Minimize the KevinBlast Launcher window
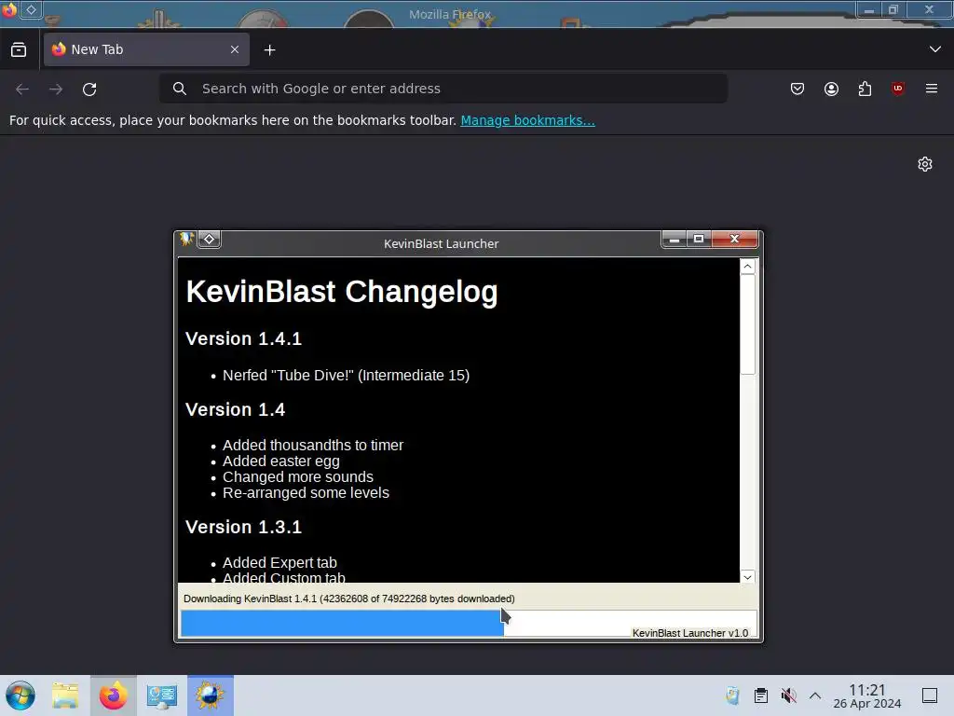This screenshot has width=954, height=716. (x=675, y=240)
